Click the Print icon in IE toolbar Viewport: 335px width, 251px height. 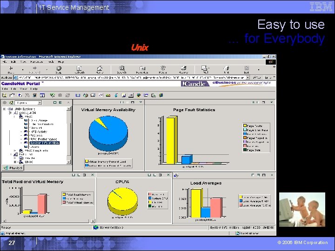[x=226, y=69]
